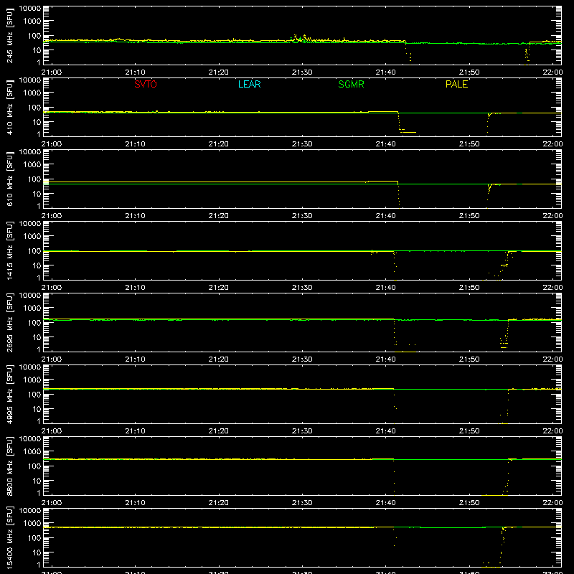Click the green SGMR station label

[x=351, y=84]
